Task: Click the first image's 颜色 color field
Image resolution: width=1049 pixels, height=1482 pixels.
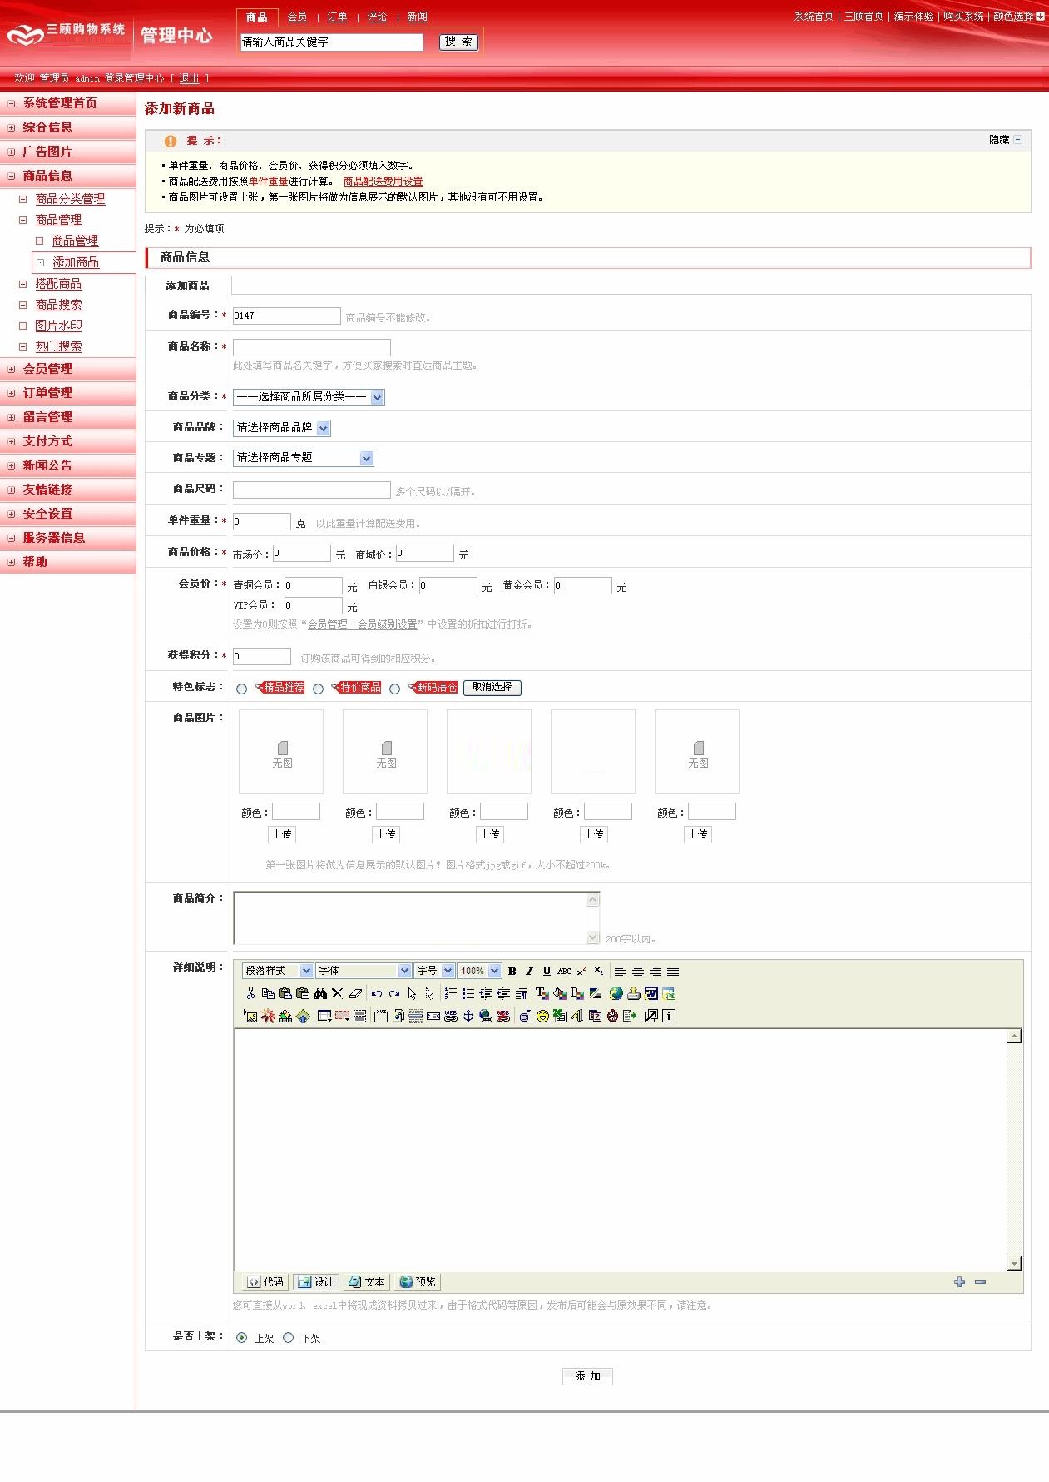Action: pyautogui.click(x=296, y=811)
